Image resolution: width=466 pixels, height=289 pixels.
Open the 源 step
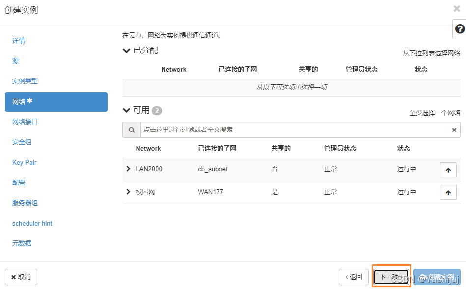(15, 61)
